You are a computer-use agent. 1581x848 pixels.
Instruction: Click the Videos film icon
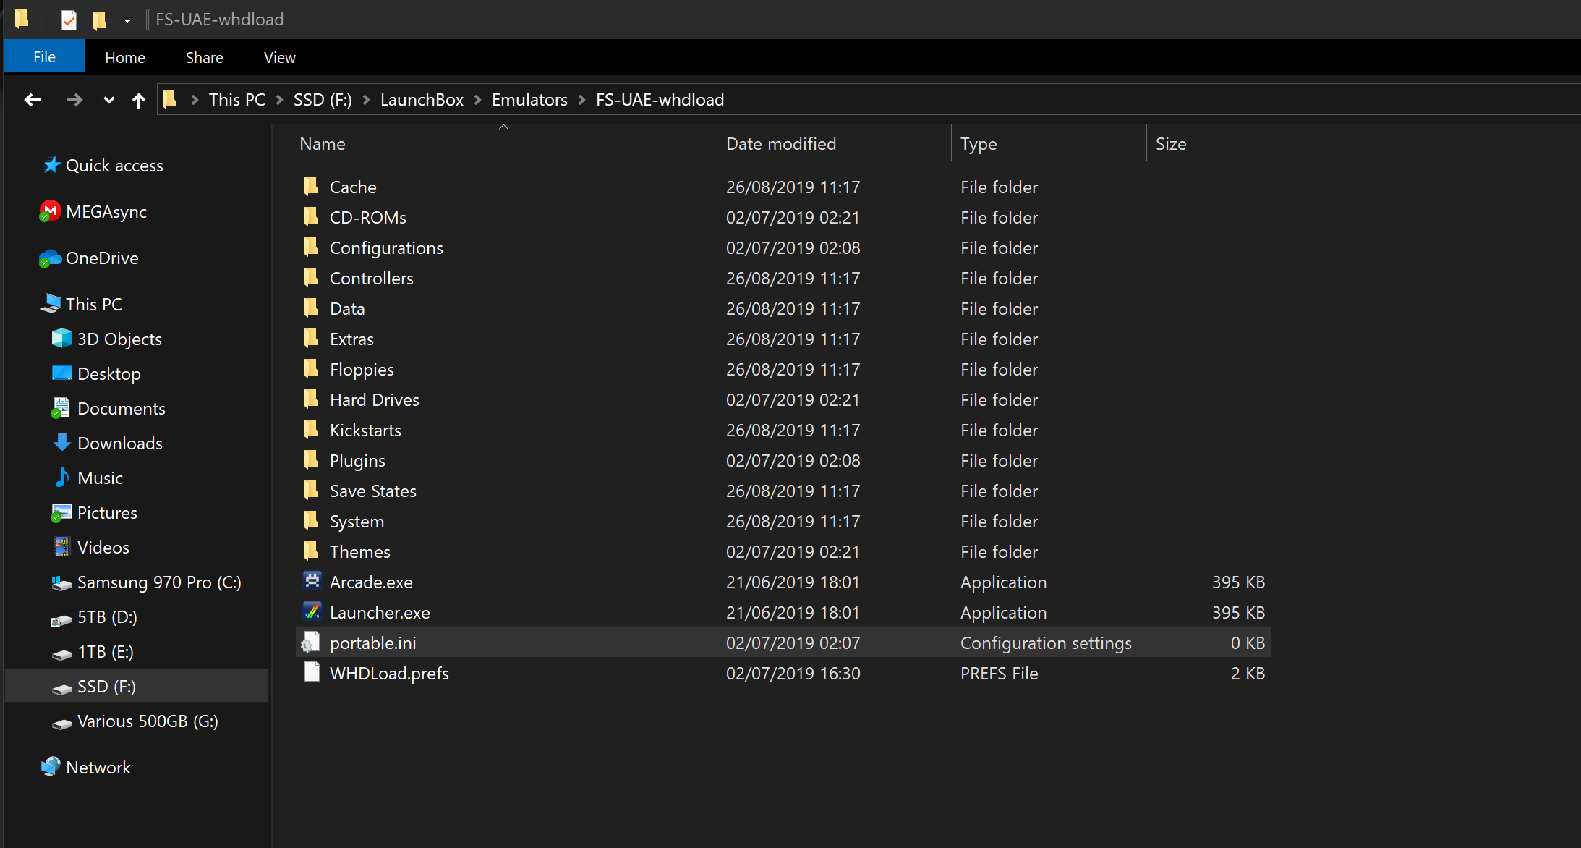[62, 547]
